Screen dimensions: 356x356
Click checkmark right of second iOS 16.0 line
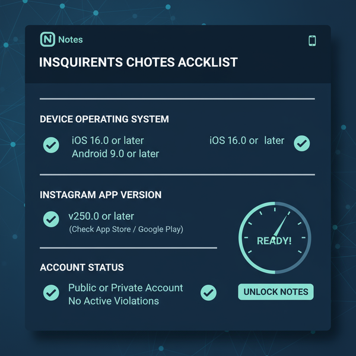coord(302,143)
